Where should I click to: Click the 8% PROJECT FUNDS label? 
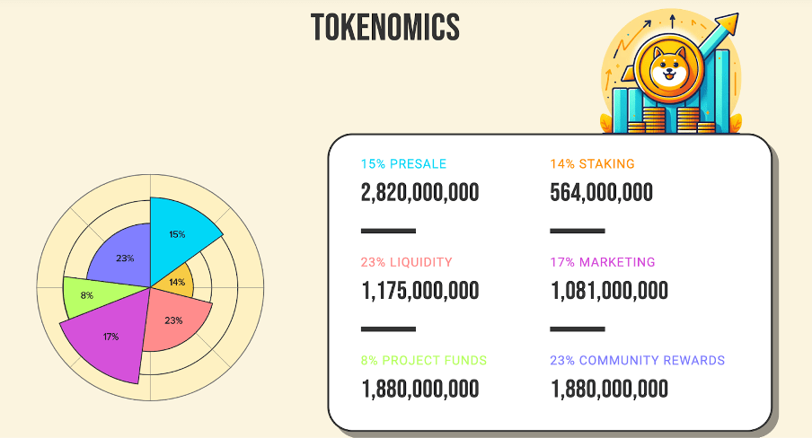pyautogui.click(x=424, y=360)
